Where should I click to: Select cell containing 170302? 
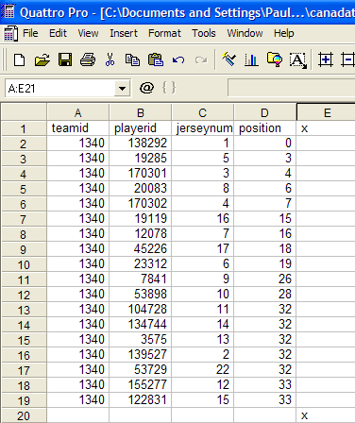tap(141, 204)
